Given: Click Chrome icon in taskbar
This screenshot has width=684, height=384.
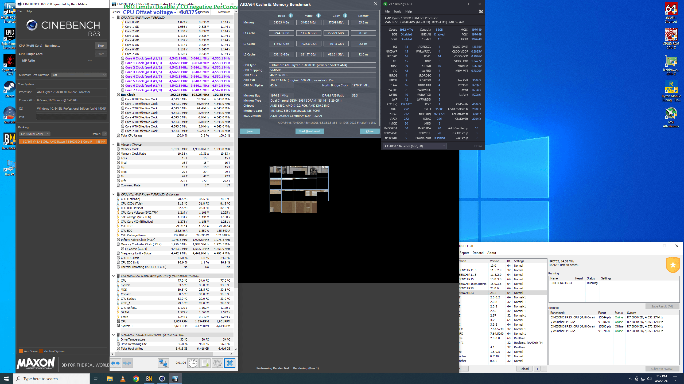Looking at the screenshot, I should tap(136, 379).
